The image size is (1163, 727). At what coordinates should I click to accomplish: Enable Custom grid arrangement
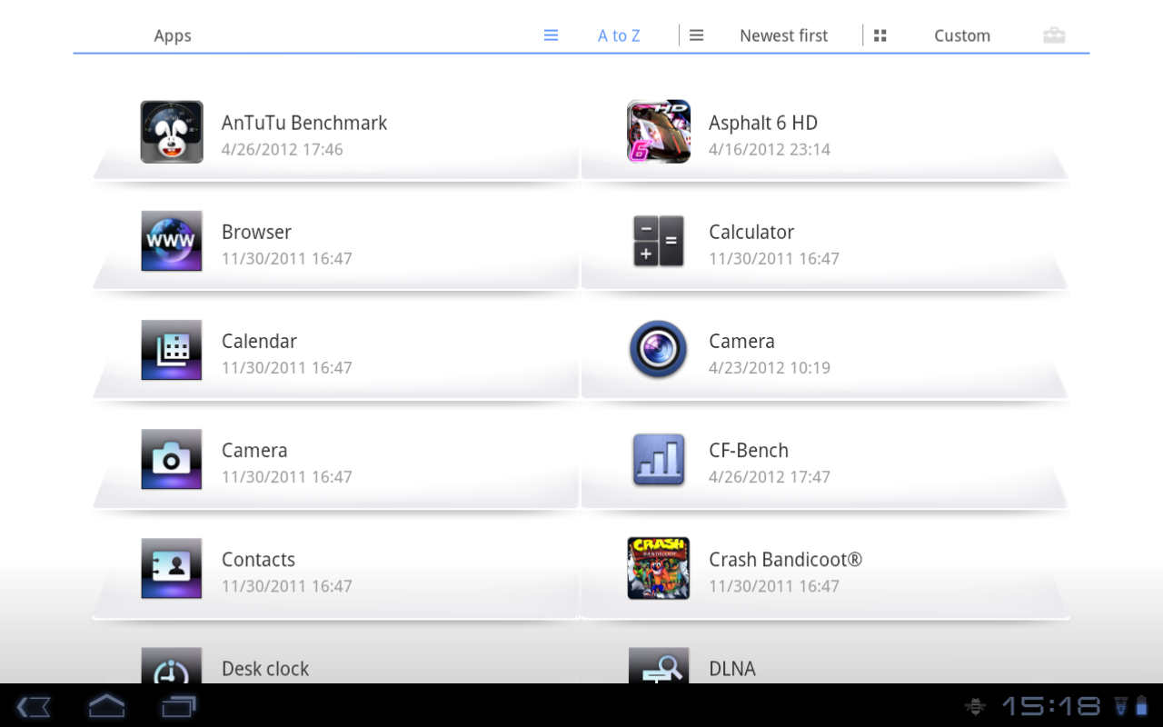[962, 35]
